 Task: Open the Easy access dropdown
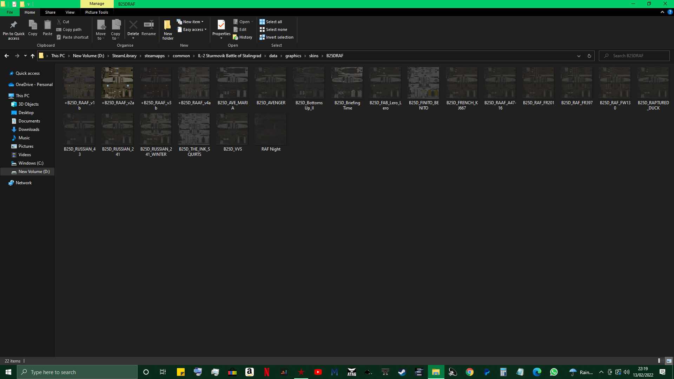pos(192,29)
